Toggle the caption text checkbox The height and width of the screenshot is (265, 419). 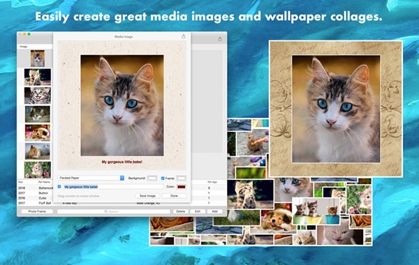(x=59, y=186)
